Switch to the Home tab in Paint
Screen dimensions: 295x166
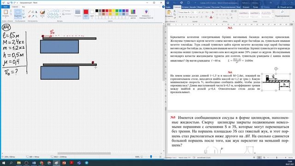tap(15, 7)
